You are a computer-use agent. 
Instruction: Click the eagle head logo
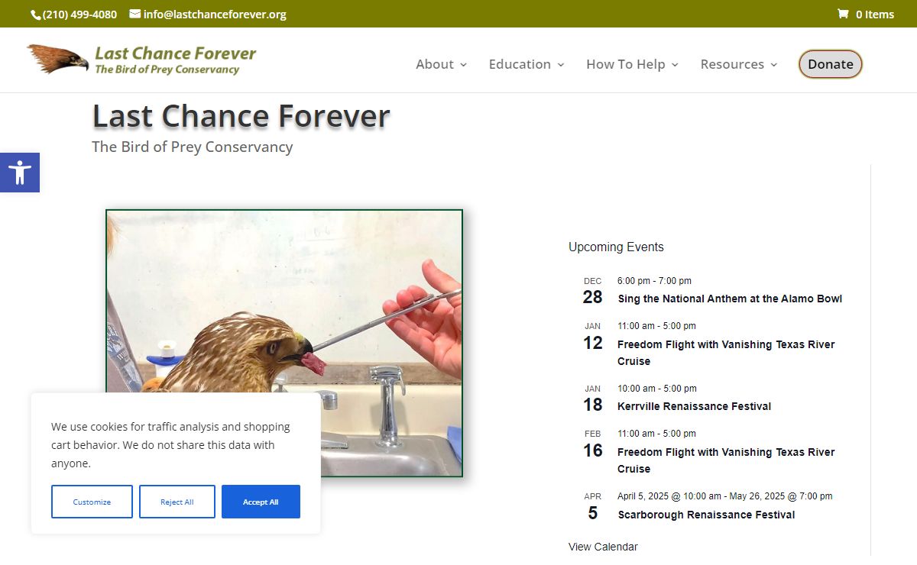click(x=58, y=59)
